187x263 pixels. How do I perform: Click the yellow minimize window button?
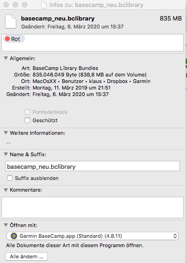[x=15, y=5]
